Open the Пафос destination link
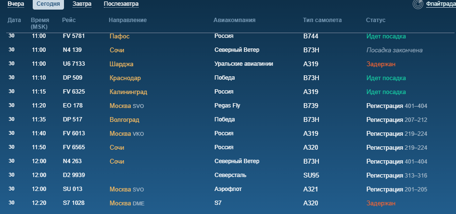 click(119, 36)
